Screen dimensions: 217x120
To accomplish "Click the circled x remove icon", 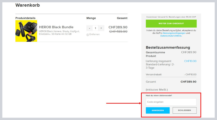I will click(x=88, y=35).
